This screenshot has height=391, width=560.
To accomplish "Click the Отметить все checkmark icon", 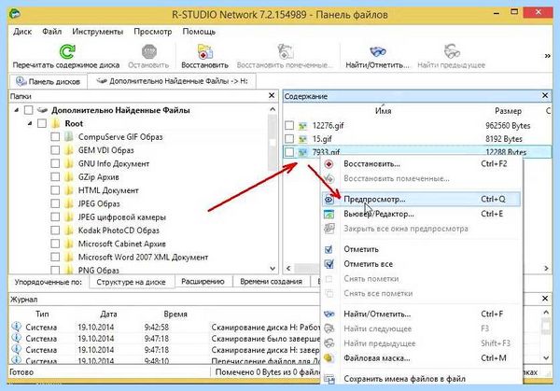I will (329, 264).
